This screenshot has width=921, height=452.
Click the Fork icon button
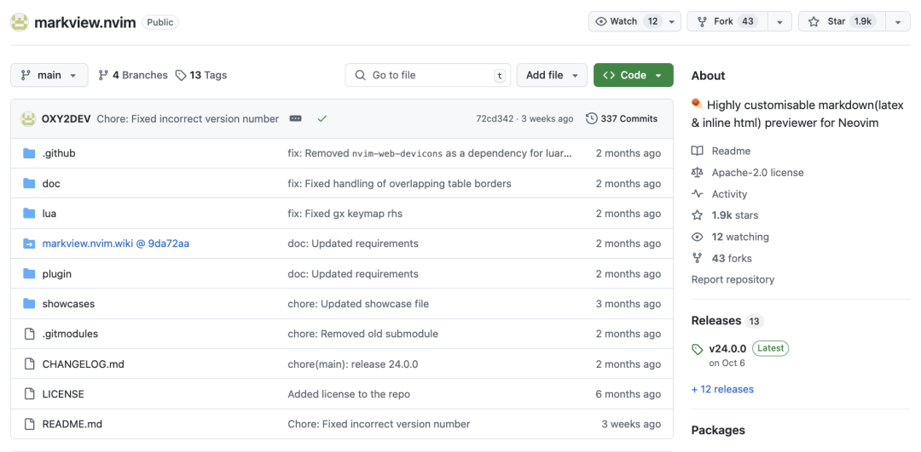click(x=727, y=21)
